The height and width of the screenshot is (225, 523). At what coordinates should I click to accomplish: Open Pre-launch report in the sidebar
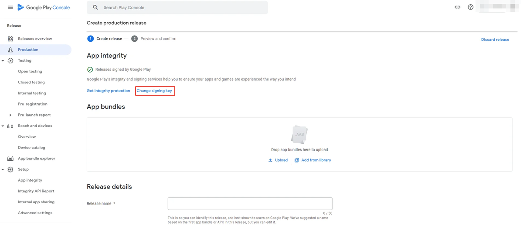(x=34, y=115)
